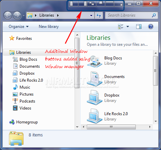Click the Favorites star icon

coord(12,38)
